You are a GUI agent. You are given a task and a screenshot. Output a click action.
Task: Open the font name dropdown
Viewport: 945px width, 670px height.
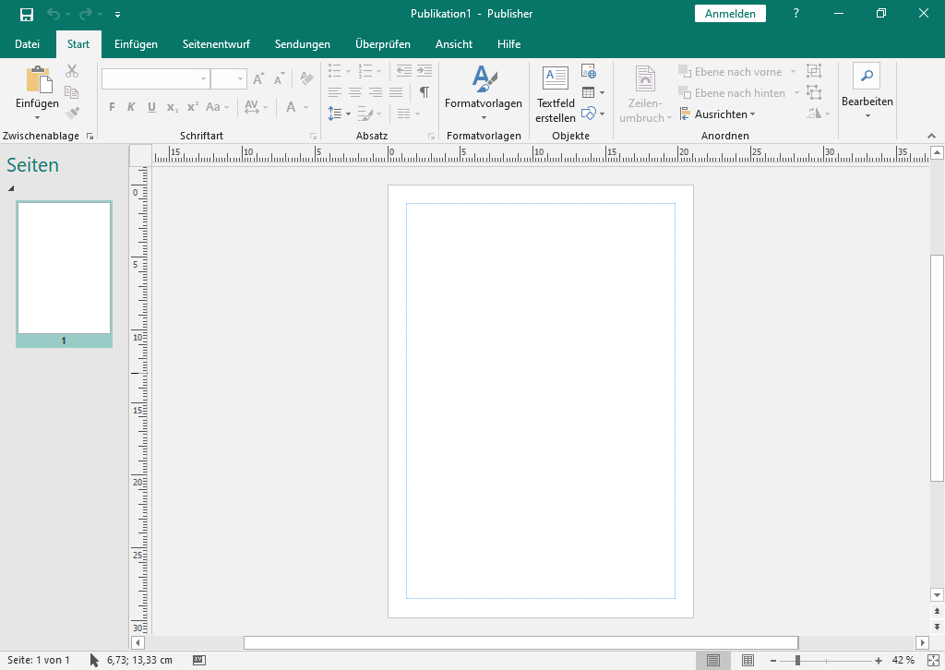pos(203,79)
